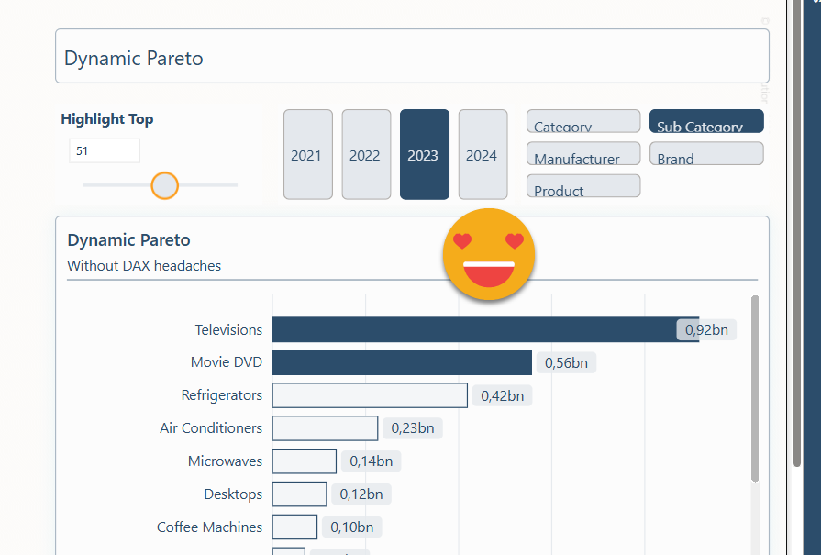
Task: Select the Microwaves bar
Action: [x=304, y=461]
